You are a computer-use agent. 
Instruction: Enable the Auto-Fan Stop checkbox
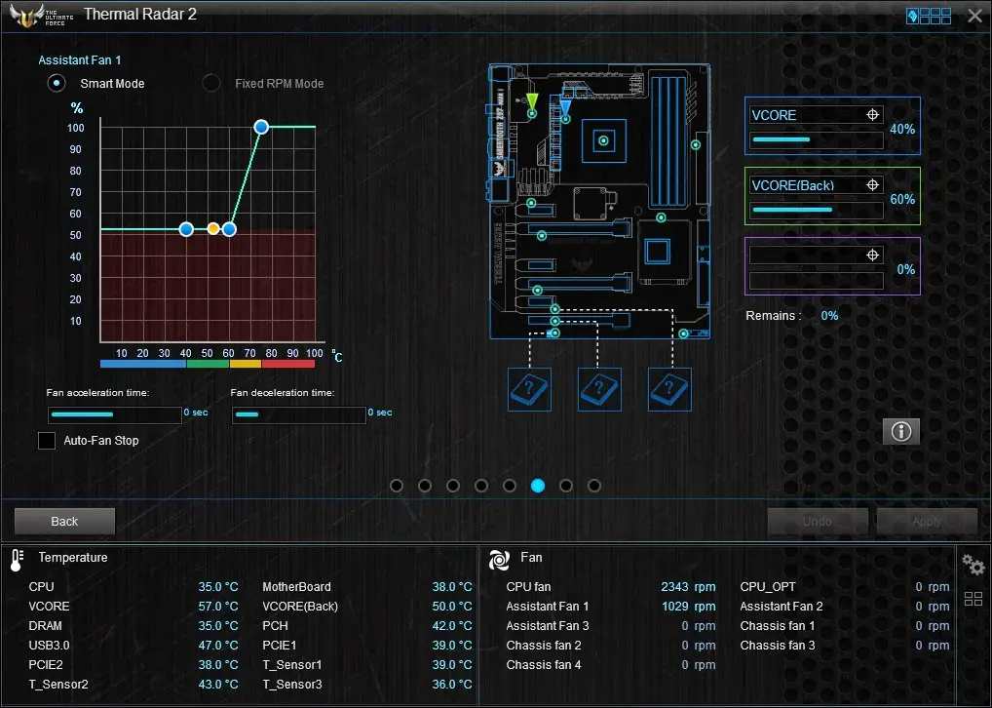pos(47,440)
